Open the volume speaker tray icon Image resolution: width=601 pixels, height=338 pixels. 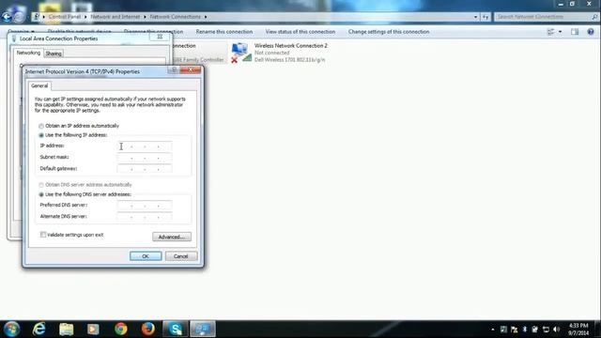[x=557, y=330]
